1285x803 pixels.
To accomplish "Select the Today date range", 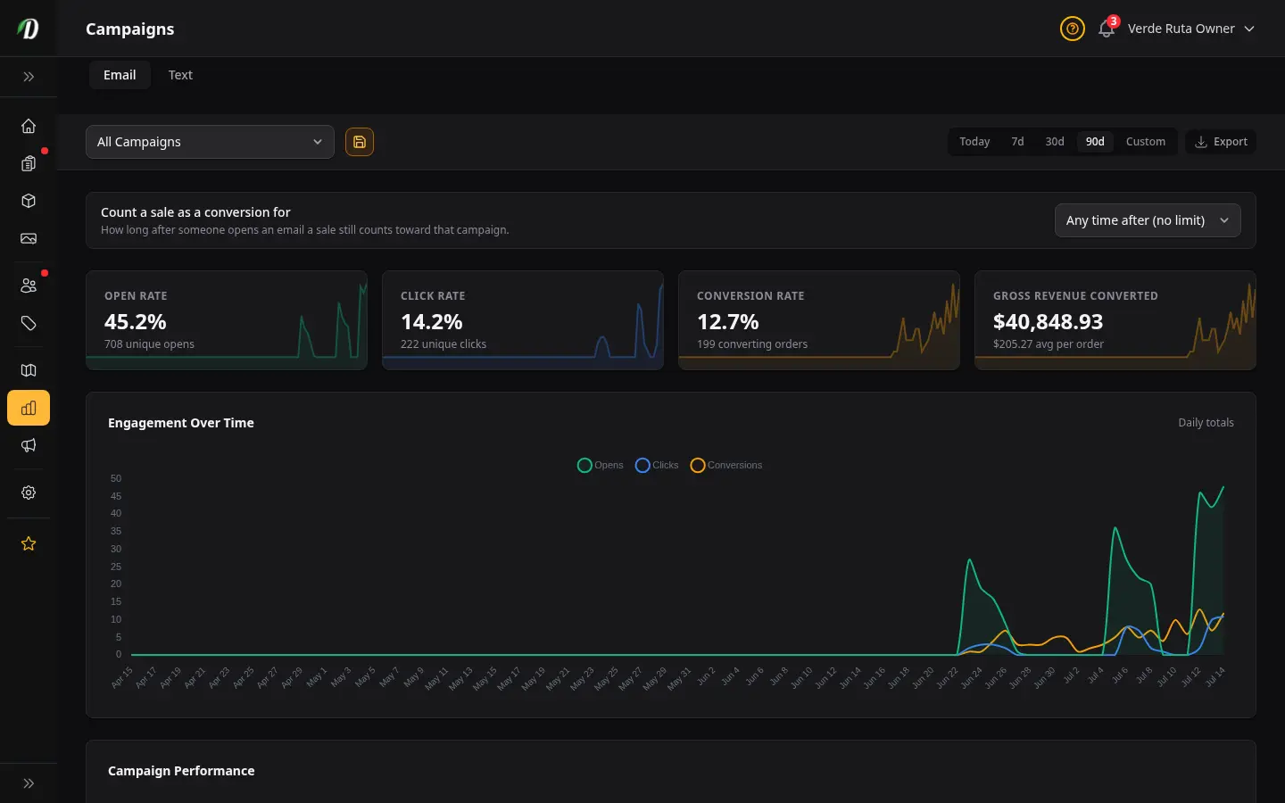I will pos(974,142).
